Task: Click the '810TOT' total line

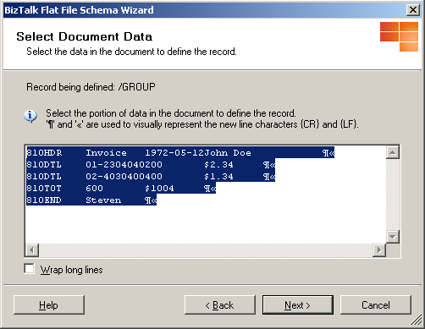Action: (121, 188)
